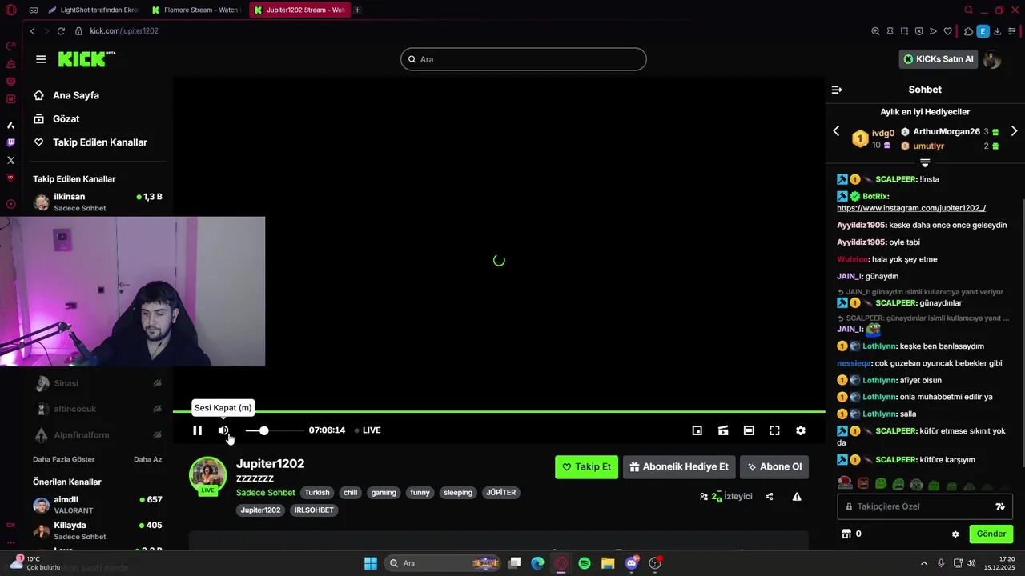Expand followed list with Daha Fazla Göster
Viewport: 1025px width, 576px height.
click(x=64, y=459)
